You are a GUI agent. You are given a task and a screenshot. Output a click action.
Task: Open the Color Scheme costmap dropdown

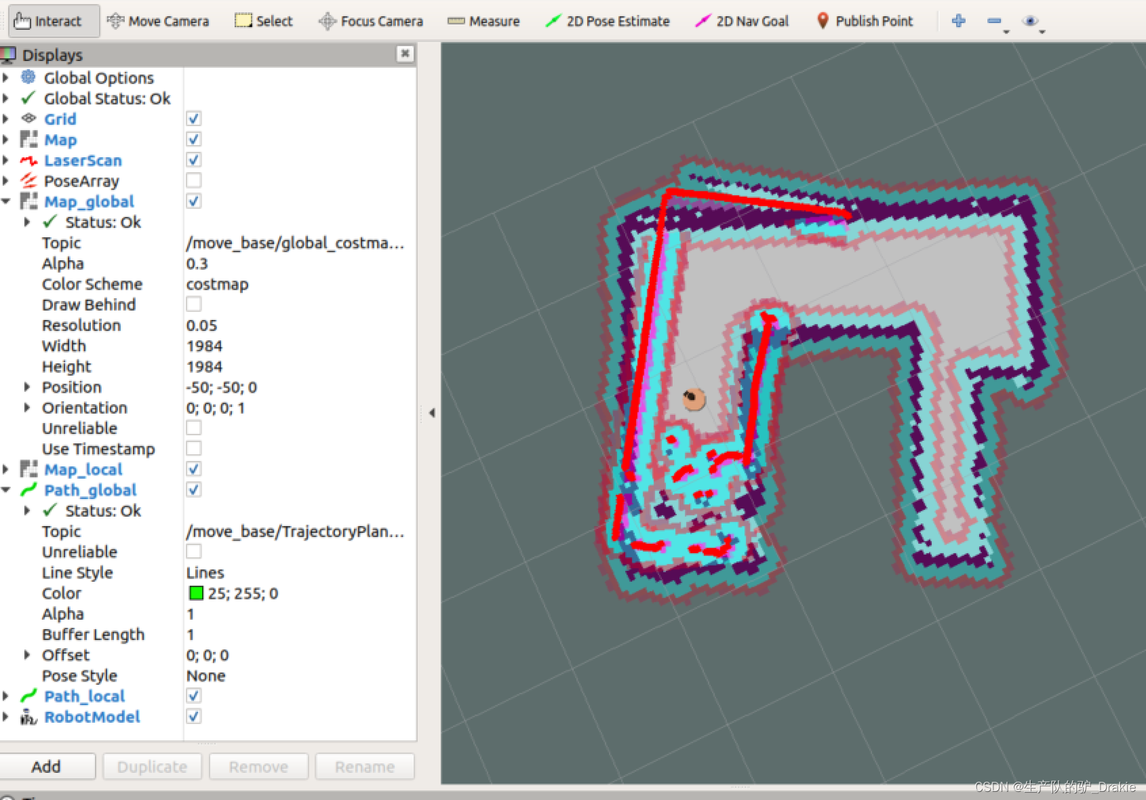(299, 284)
